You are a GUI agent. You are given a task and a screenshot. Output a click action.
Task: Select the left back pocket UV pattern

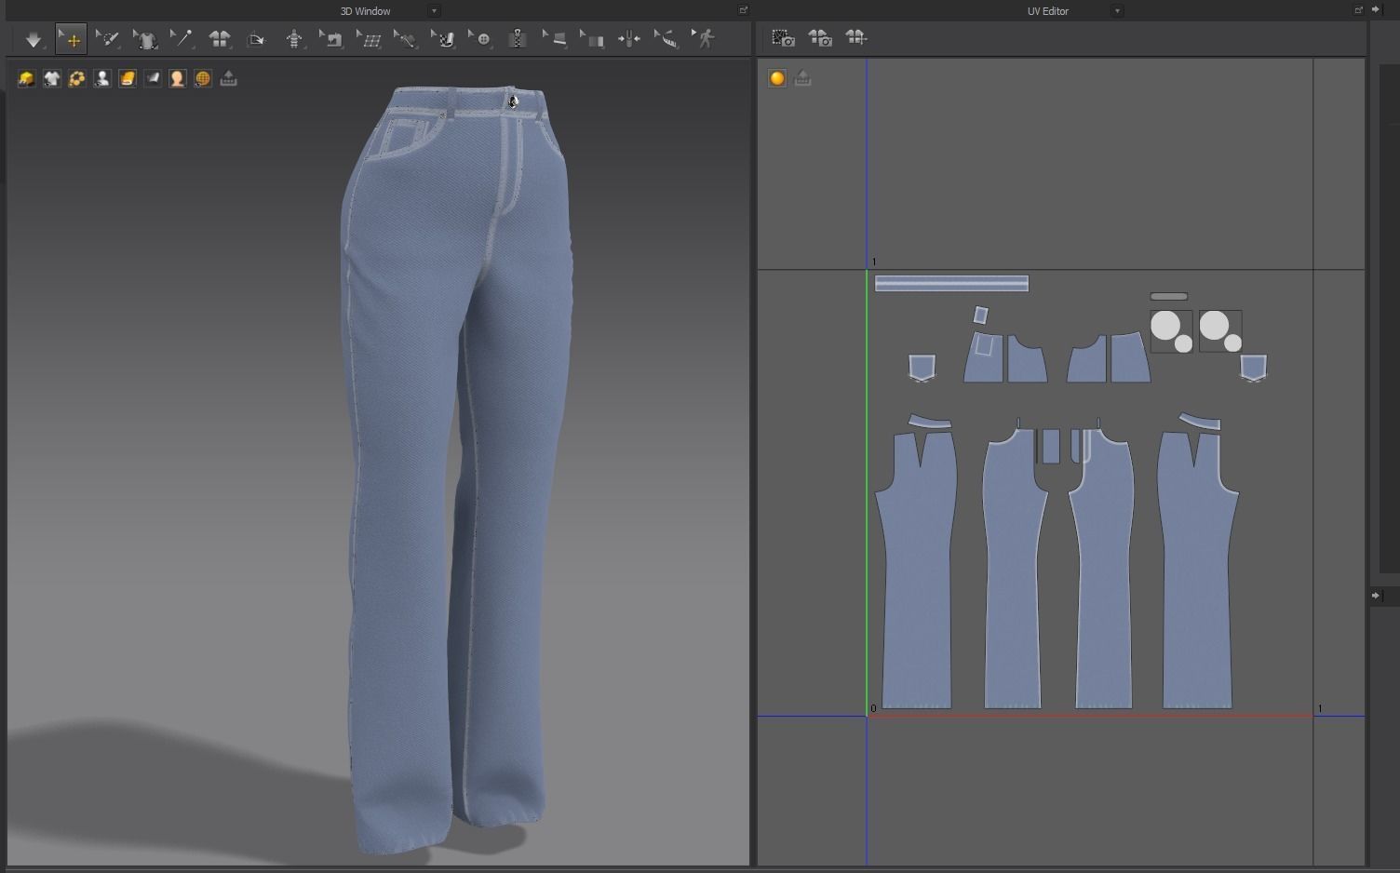[x=922, y=368]
